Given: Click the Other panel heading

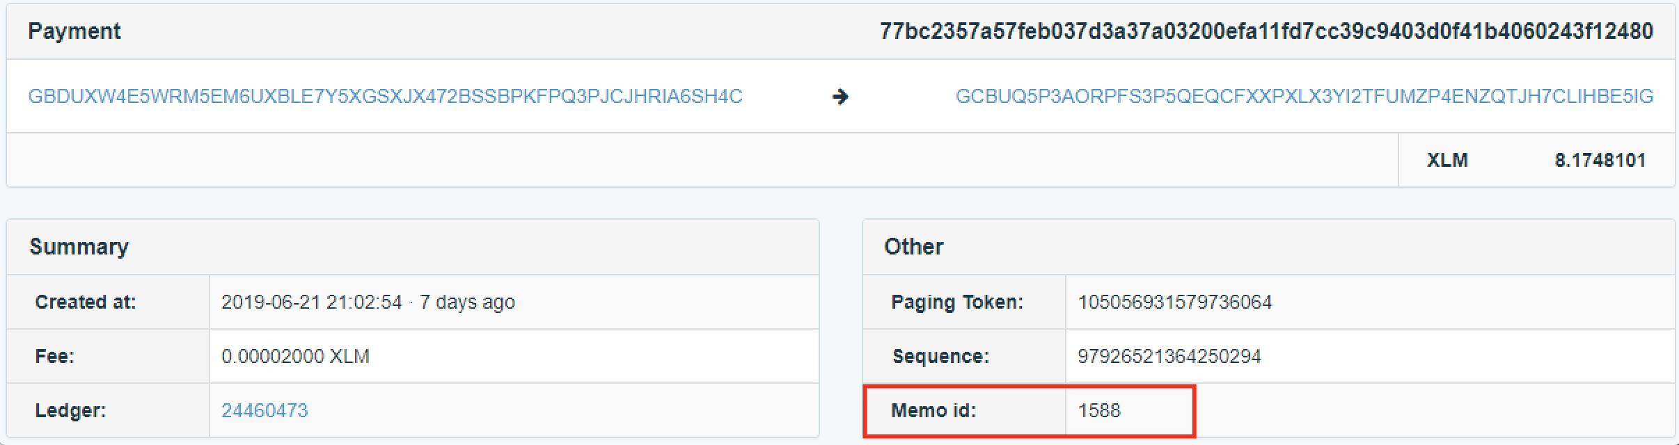Looking at the screenshot, I should [x=913, y=246].
